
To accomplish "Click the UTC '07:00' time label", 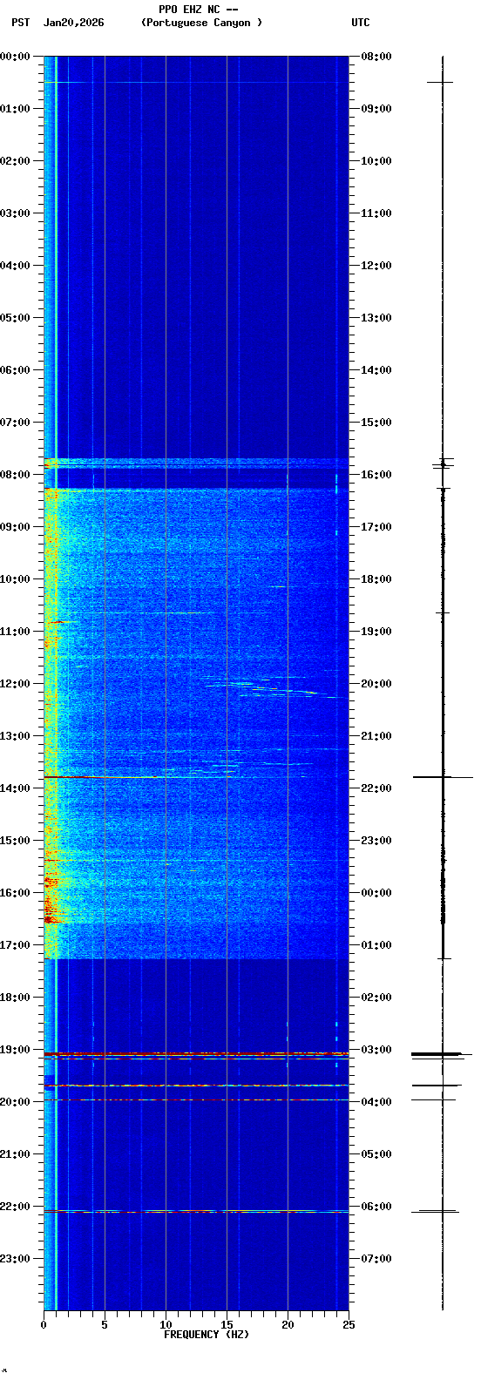I will [x=376, y=1259].
